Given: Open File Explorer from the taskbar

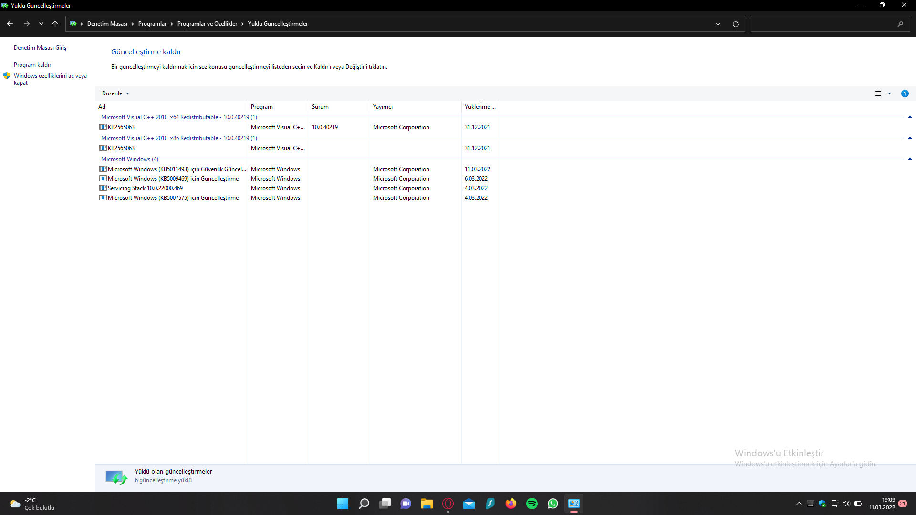Looking at the screenshot, I should pos(427,504).
